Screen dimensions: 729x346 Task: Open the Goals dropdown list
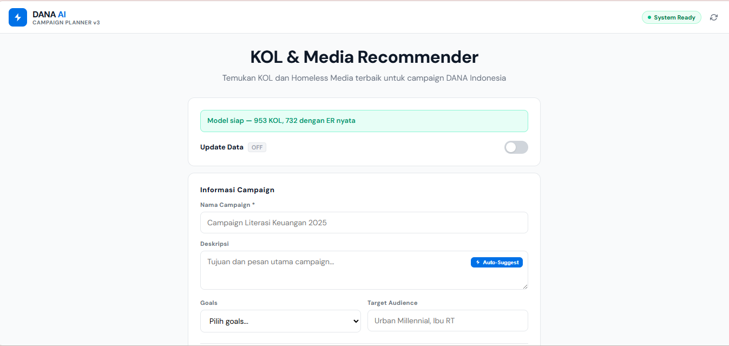(280, 321)
